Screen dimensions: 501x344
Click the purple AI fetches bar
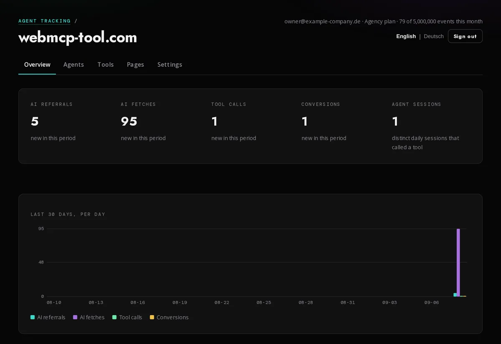pyautogui.click(x=458, y=263)
